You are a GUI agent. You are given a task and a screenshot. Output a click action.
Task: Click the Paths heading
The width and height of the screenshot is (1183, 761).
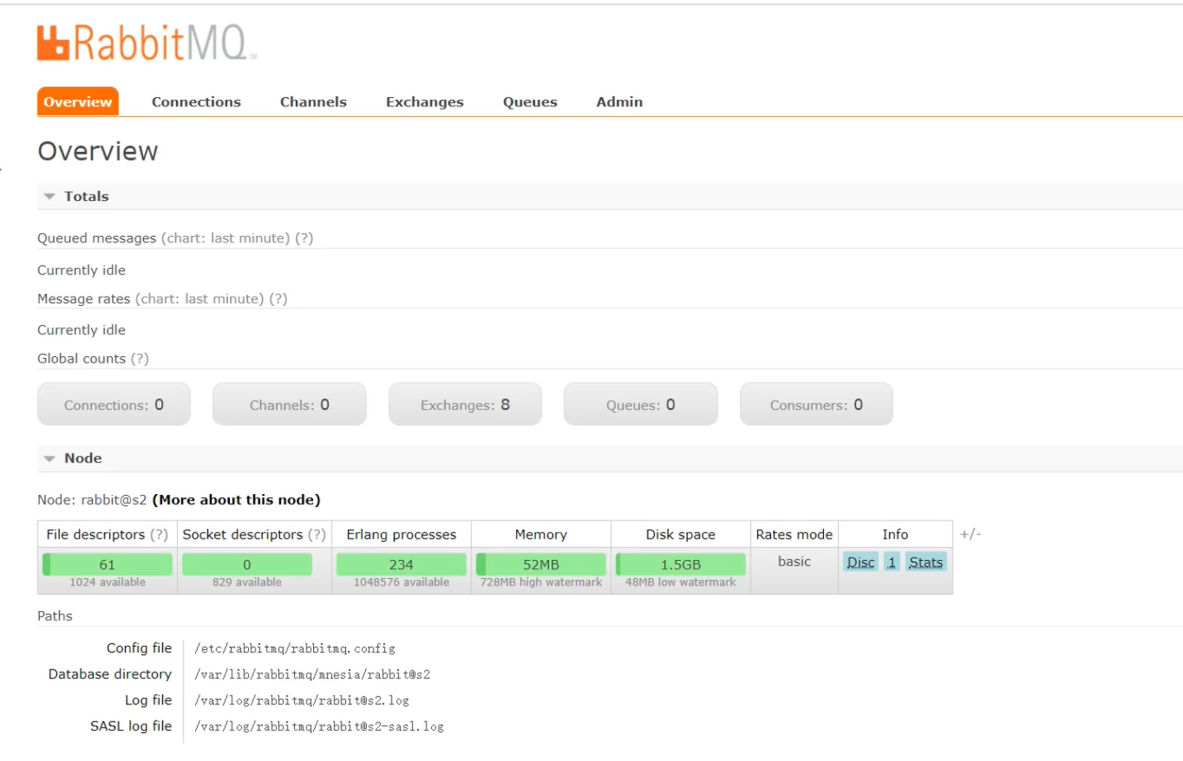point(55,616)
